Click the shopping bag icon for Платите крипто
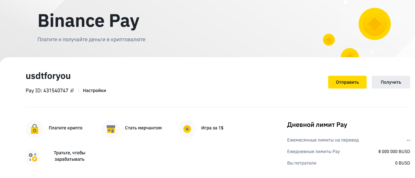 click(x=34, y=129)
